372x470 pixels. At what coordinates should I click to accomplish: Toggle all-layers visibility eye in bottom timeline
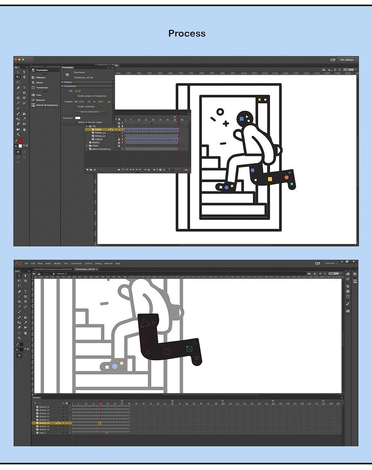coord(64,403)
